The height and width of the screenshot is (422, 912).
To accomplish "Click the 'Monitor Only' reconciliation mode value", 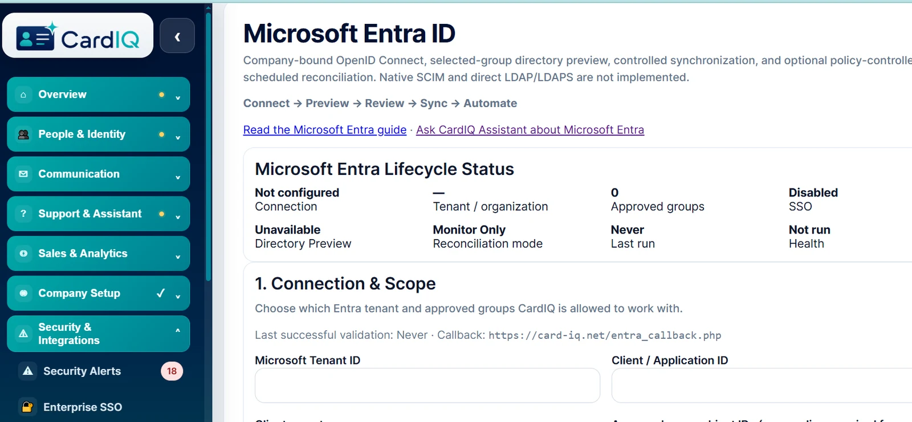I will click(x=469, y=230).
